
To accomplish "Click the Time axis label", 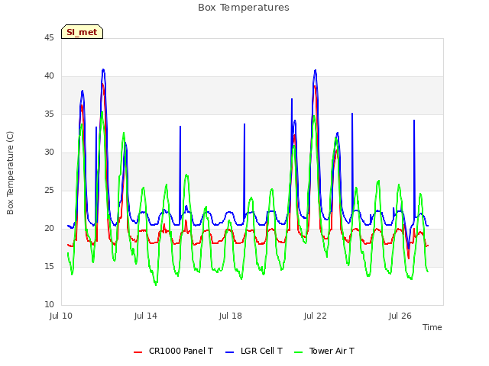I will 432,327.
